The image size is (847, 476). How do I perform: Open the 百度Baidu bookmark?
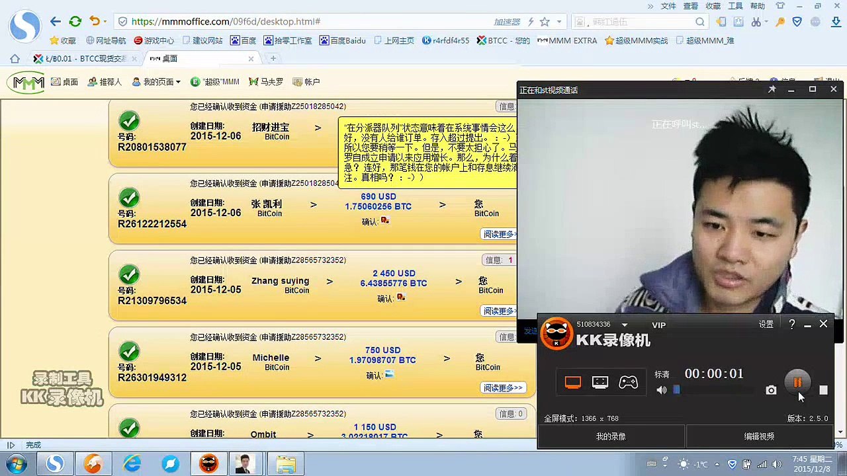pos(343,40)
